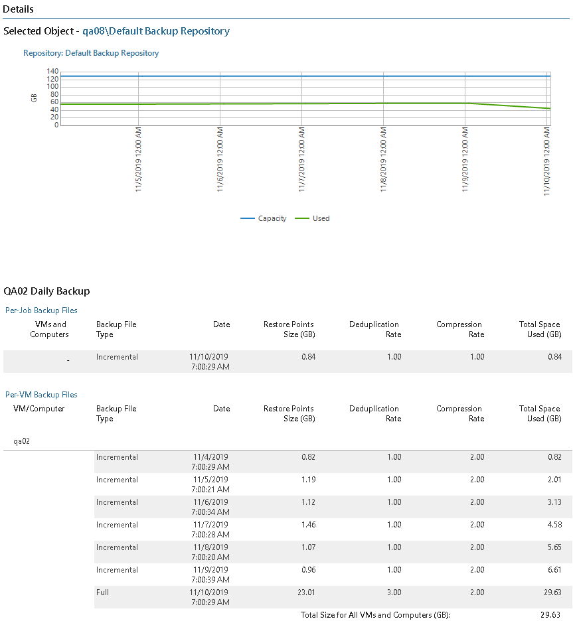573x623 pixels.
Task: Select the qa02 VM entry
Action: (22, 440)
